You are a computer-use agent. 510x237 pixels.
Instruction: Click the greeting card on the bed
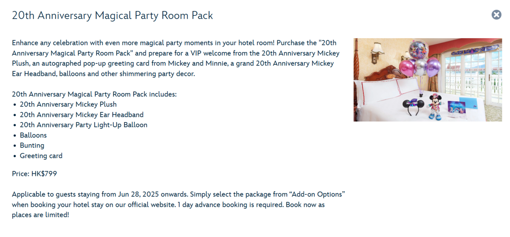tap(457, 106)
